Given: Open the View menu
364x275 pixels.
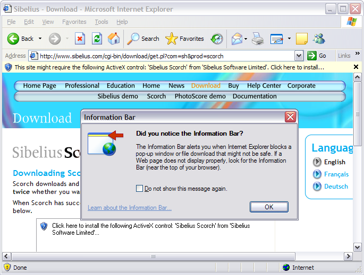Looking at the screenshot, I should 48,22.
